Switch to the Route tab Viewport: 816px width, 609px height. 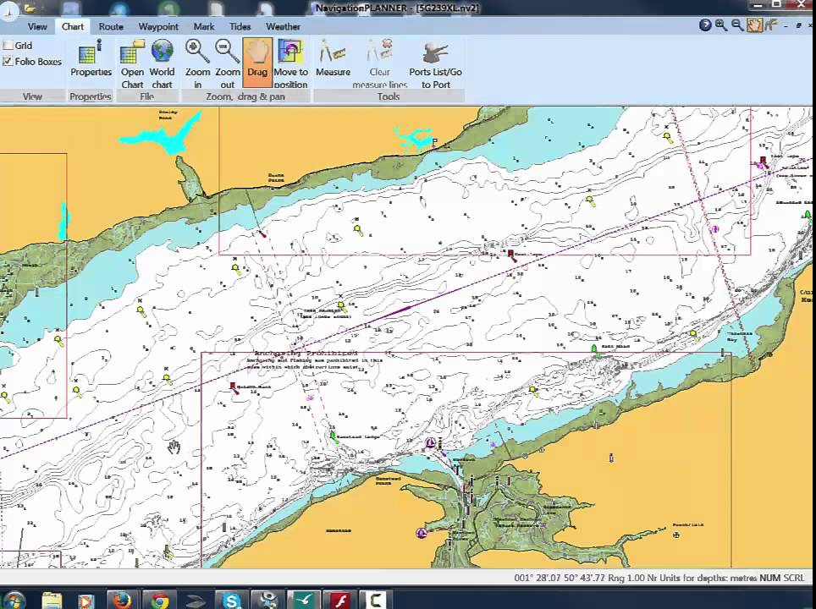point(111,26)
